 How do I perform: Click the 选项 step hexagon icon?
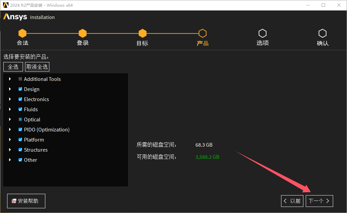click(x=262, y=33)
